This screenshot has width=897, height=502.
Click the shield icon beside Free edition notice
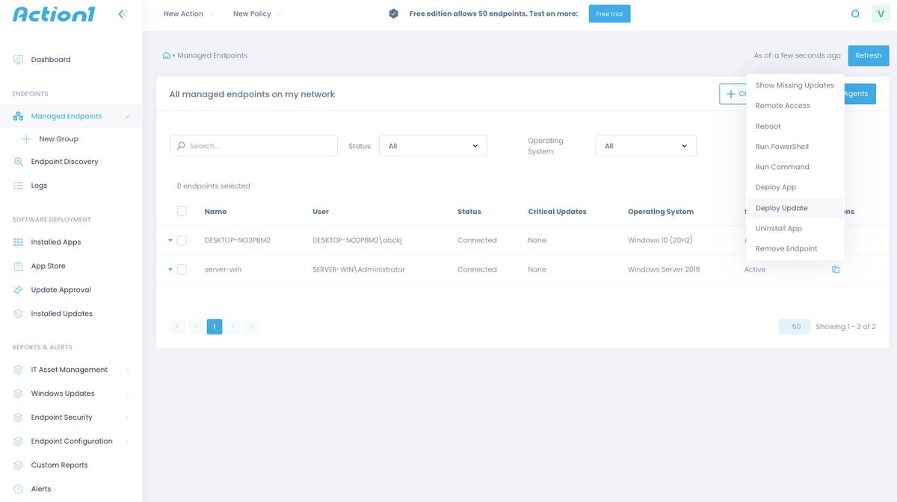pyautogui.click(x=394, y=14)
